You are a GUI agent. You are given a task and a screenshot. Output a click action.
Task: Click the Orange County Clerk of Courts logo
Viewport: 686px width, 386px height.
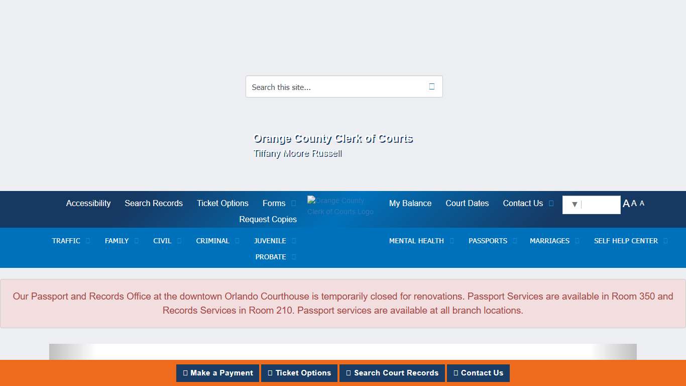341,206
